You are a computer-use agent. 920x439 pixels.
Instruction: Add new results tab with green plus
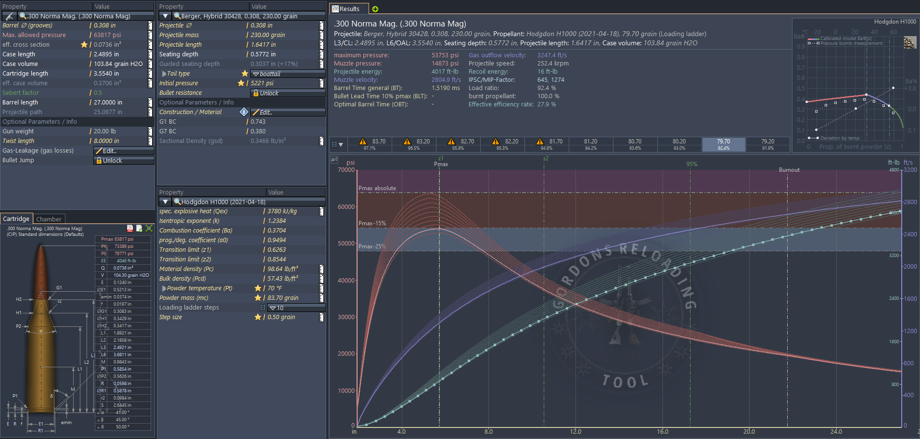coord(375,9)
